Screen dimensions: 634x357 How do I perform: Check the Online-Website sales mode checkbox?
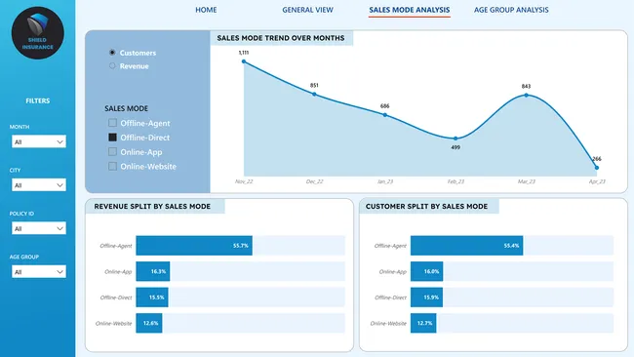pyautogui.click(x=112, y=166)
